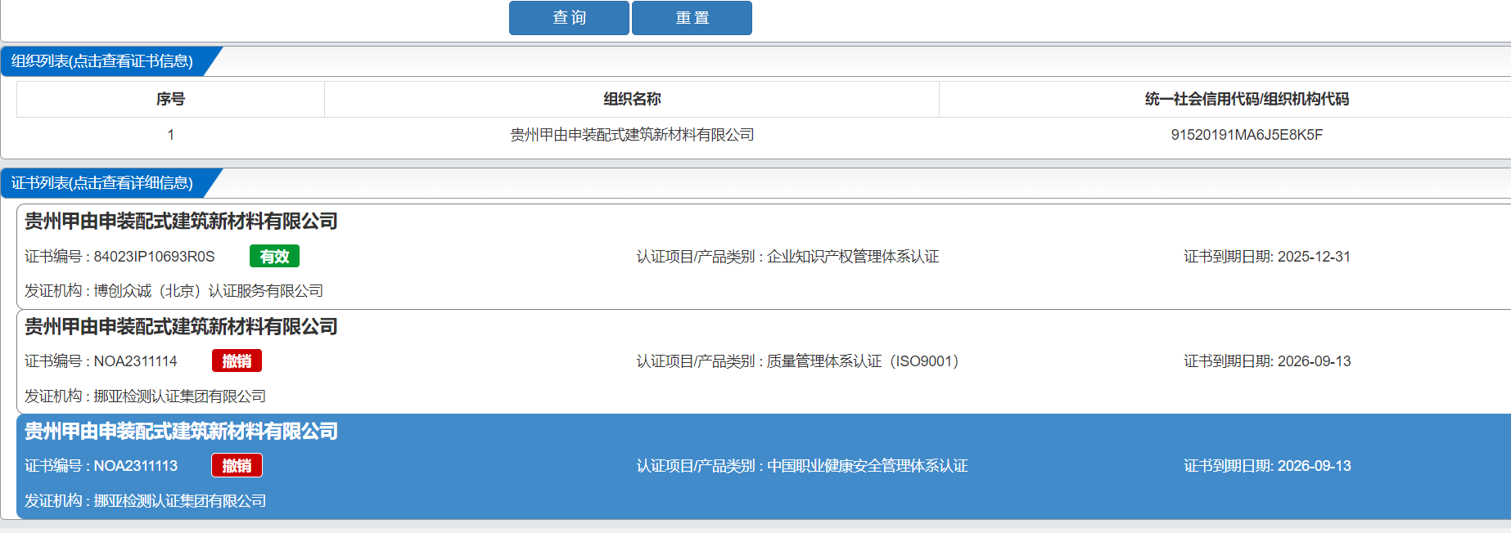
Task: Click issuer line under certificate NOA2311114
Action: (x=145, y=396)
